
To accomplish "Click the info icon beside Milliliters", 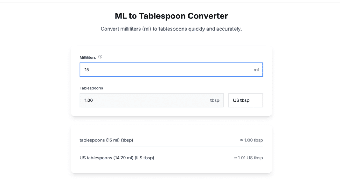I will coord(100,57).
